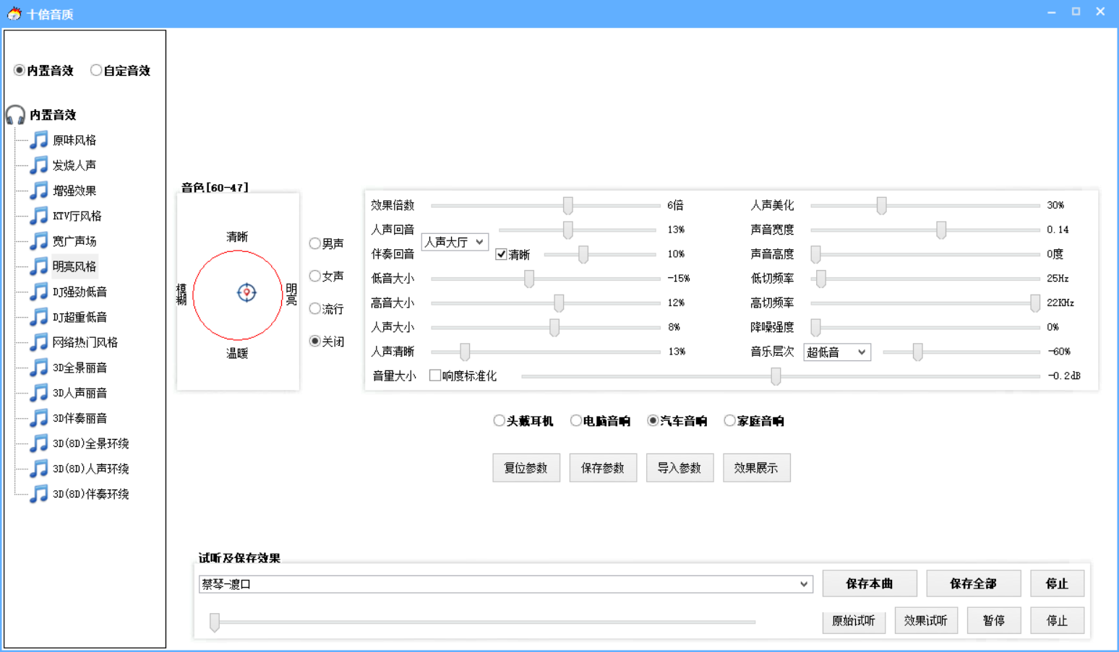Enable the 响度标准化 checkbox
The height and width of the screenshot is (652, 1119).
click(x=435, y=375)
